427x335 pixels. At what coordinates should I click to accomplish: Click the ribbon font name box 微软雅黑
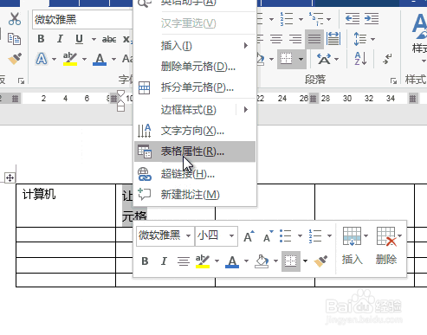(82, 20)
